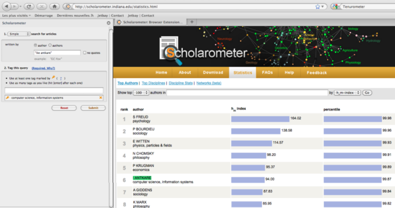
Task: Click the Reset button in sidebar
Action: point(64,108)
